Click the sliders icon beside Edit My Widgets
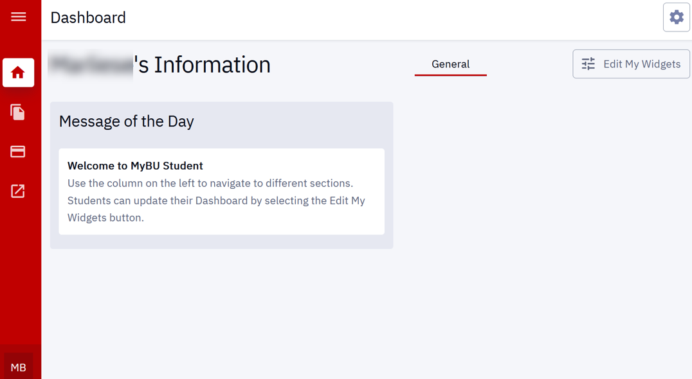692x379 pixels. click(x=588, y=64)
